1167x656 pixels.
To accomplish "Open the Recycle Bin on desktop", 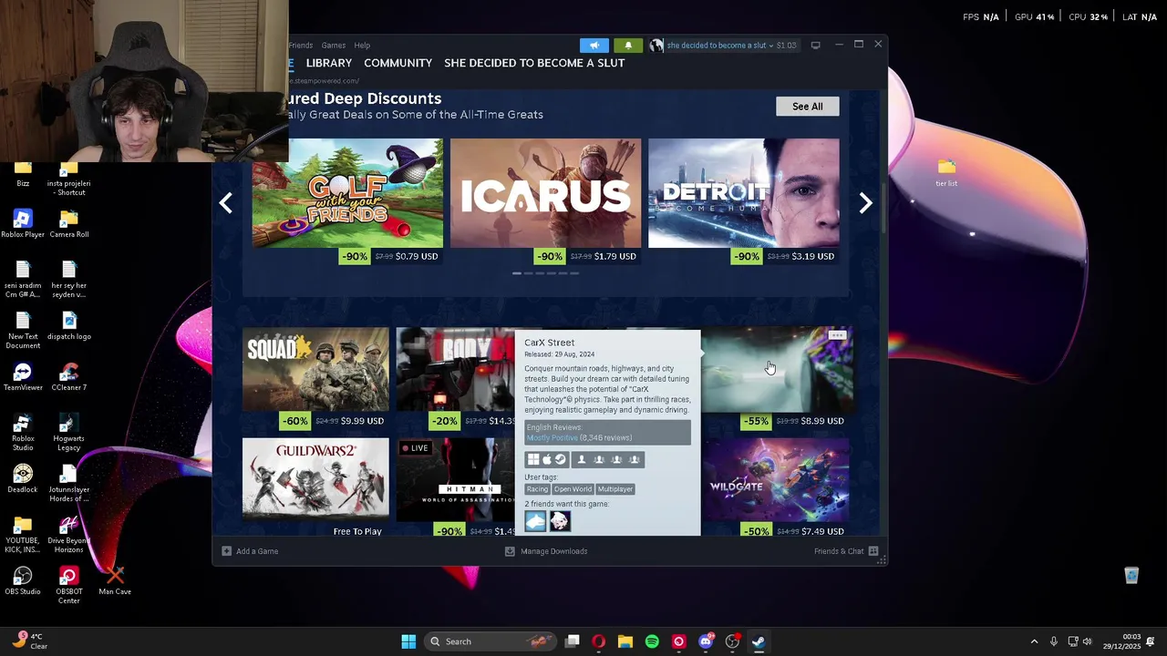I will (1131, 575).
